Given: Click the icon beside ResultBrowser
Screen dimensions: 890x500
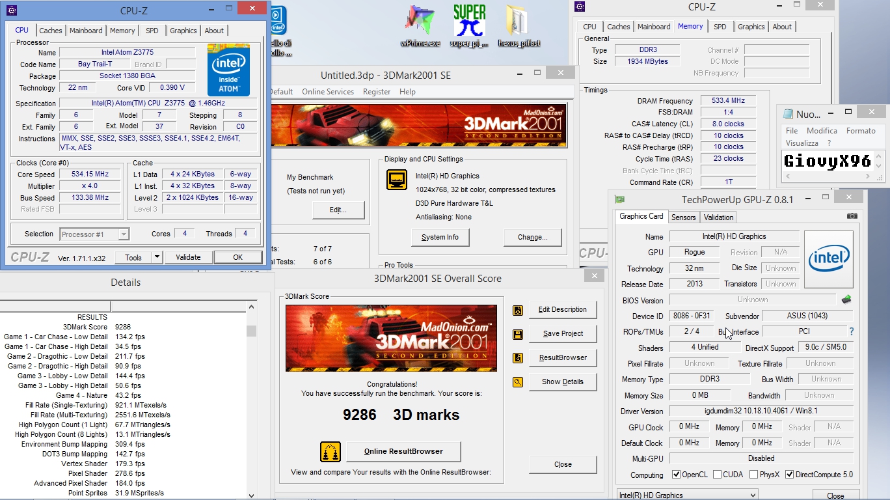Looking at the screenshot, I should click(518, 358).
